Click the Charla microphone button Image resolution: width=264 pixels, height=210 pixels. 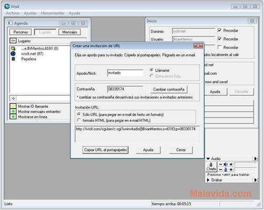[211, 166]
